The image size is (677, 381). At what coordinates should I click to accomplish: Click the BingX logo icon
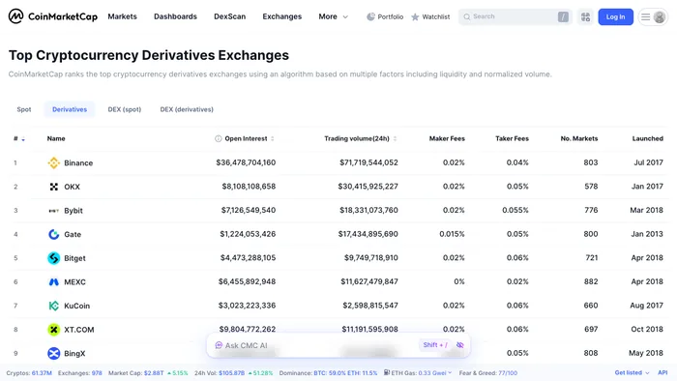click(53, 353)
